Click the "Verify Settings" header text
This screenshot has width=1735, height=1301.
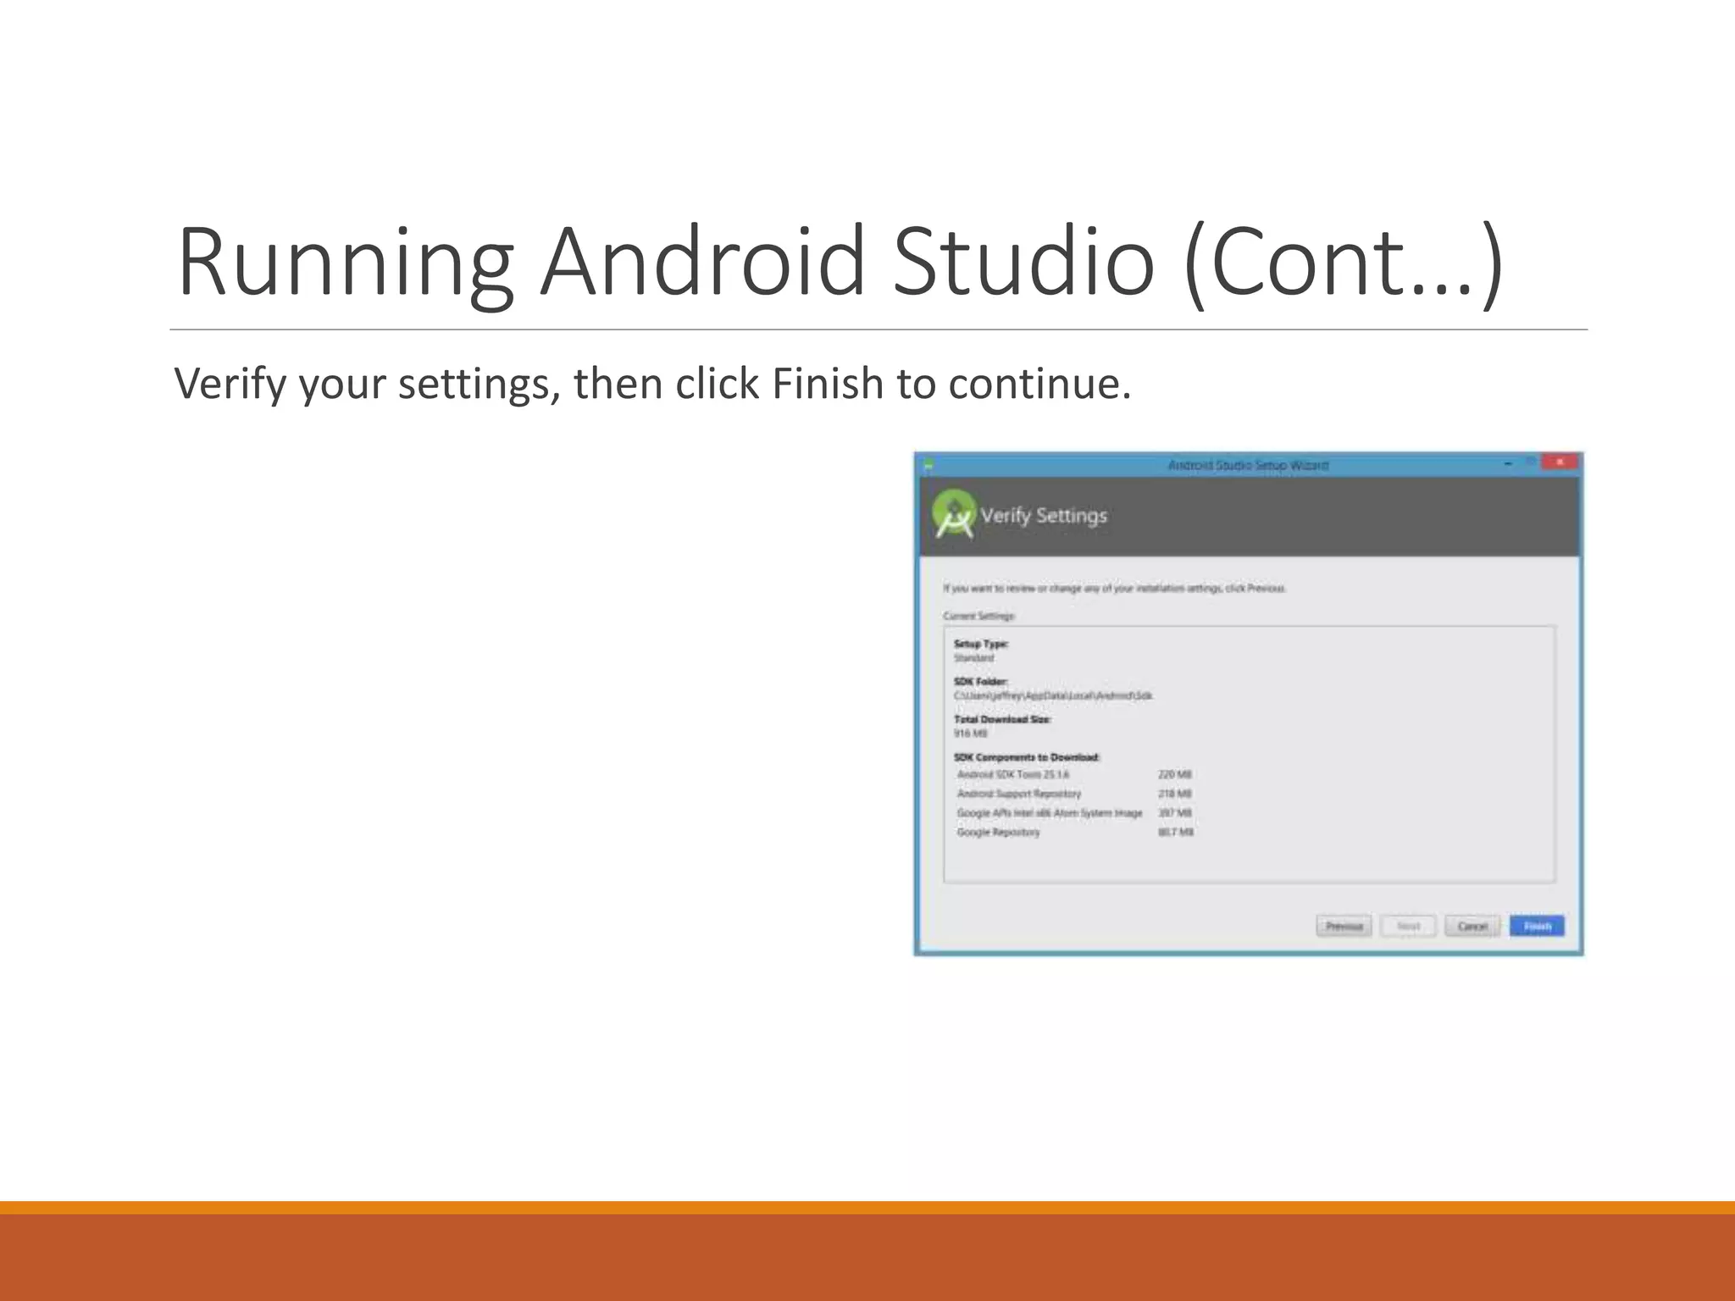[1044, 515]
